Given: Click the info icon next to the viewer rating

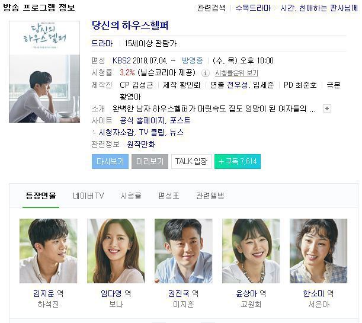Looking at the screenshot, I should 205,73.
